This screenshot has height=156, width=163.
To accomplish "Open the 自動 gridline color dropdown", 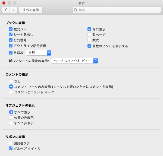I will (39, 53).
